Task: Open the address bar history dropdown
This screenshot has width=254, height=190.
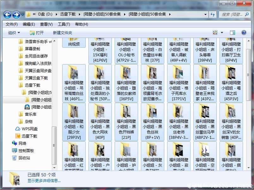Action: pos(205,15)
